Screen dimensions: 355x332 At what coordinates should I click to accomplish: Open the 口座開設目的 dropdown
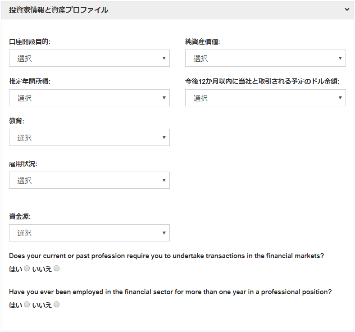(89, 58)
